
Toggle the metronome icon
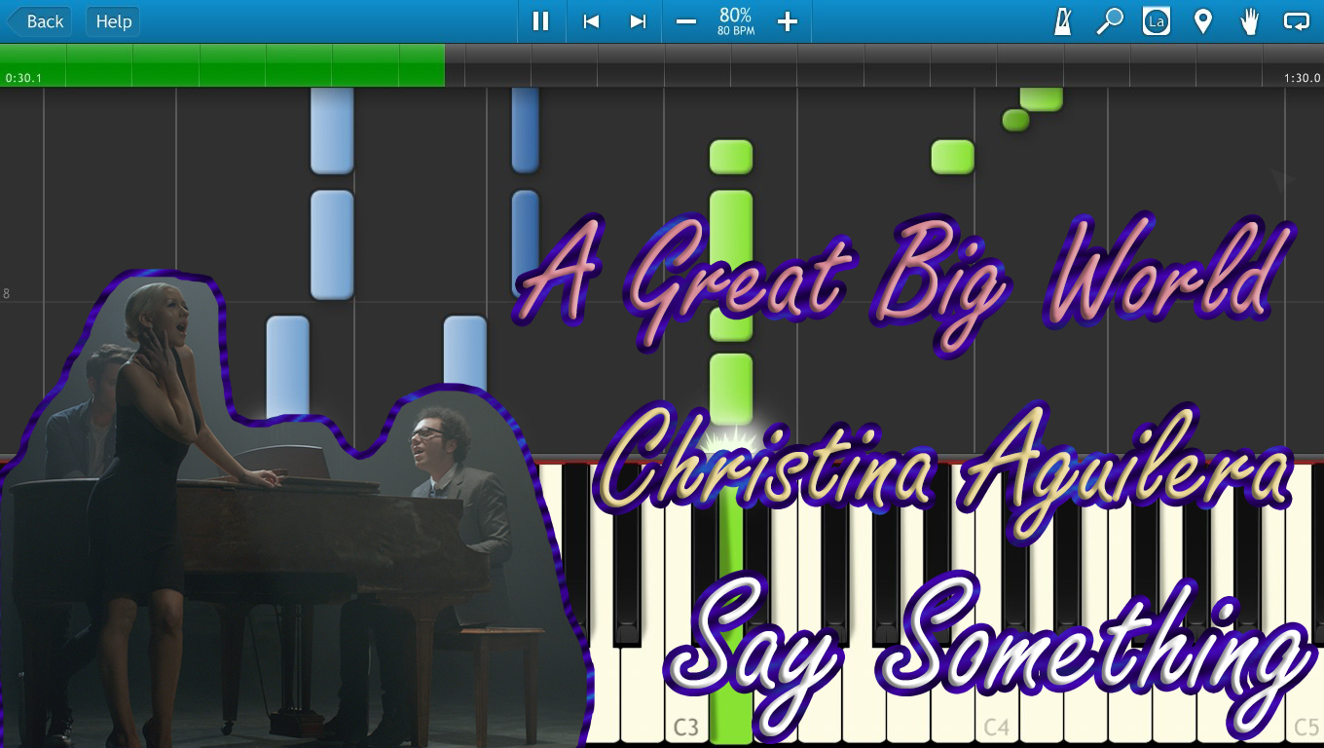point(1063,21)
